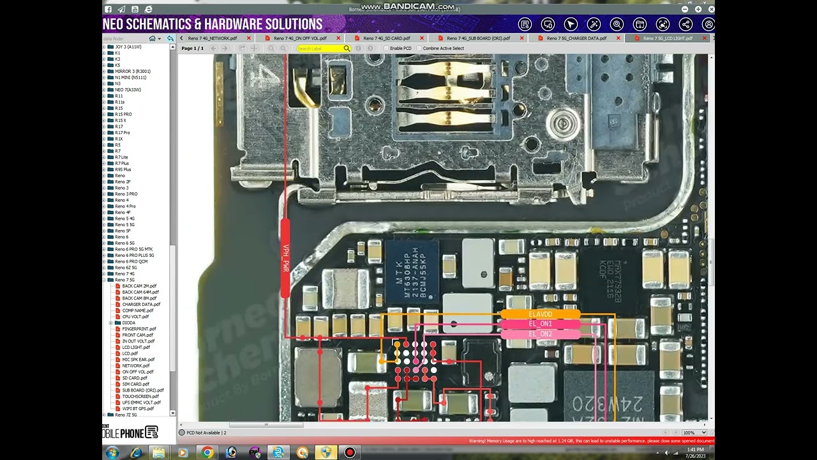Click the document list icon in the purple header
The width and height of the screenshot is (817, 460).
tap(525, 24)
